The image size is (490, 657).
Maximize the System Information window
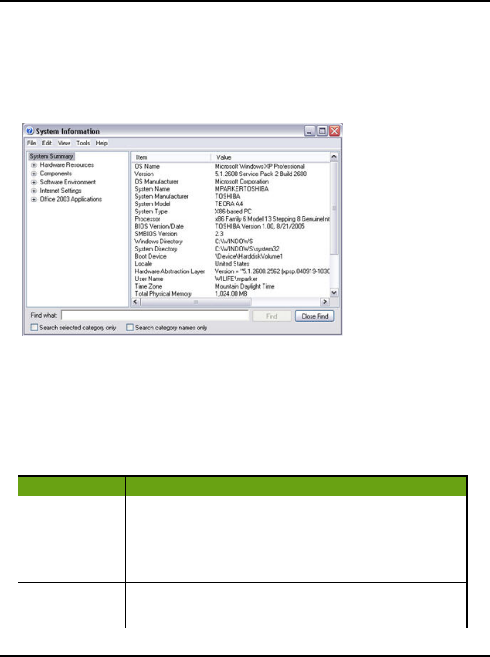[x=322, y=131]
